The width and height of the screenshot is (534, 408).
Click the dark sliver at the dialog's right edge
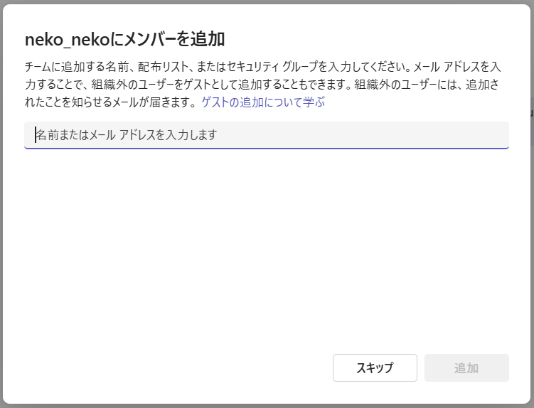(x=533, y=126)
